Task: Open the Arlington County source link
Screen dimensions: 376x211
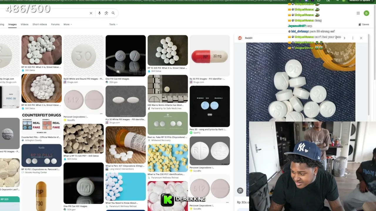Action: click(x=32, y=140)
